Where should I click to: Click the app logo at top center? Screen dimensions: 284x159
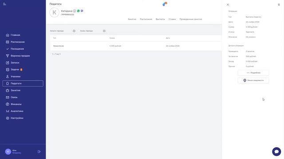coord(165,4)
